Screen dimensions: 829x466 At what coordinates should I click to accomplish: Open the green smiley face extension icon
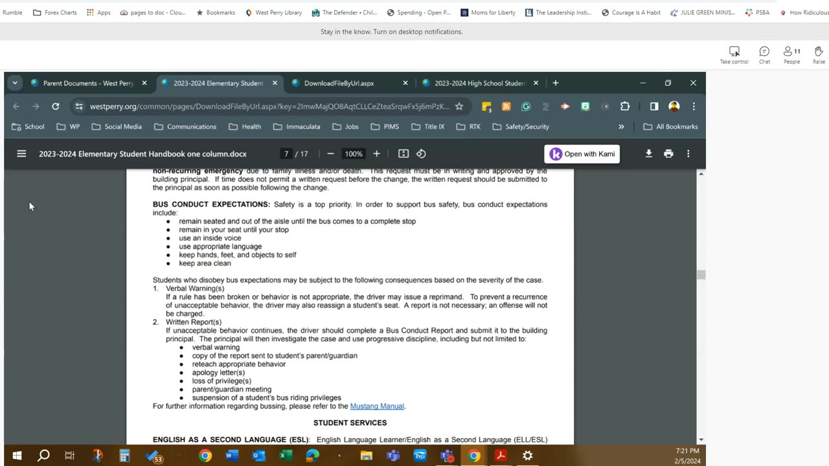tap(585, 106)
